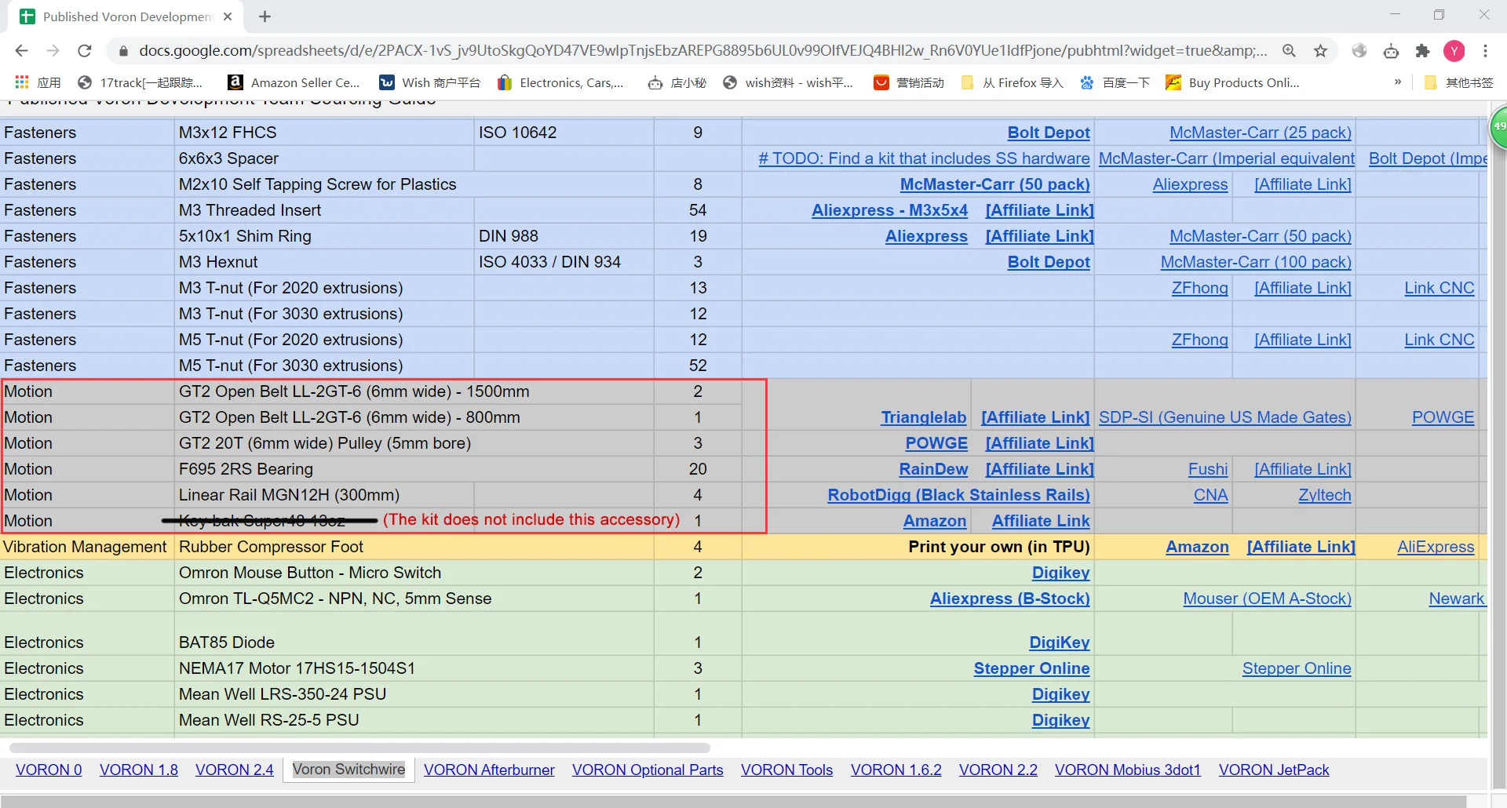Switch to the VORON 1.6.2 sheet
Screen dimensions: 1507x808
pyautogui.click(x=896, y=770)
